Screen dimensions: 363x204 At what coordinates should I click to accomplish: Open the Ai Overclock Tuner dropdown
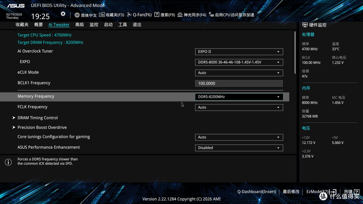239,52
